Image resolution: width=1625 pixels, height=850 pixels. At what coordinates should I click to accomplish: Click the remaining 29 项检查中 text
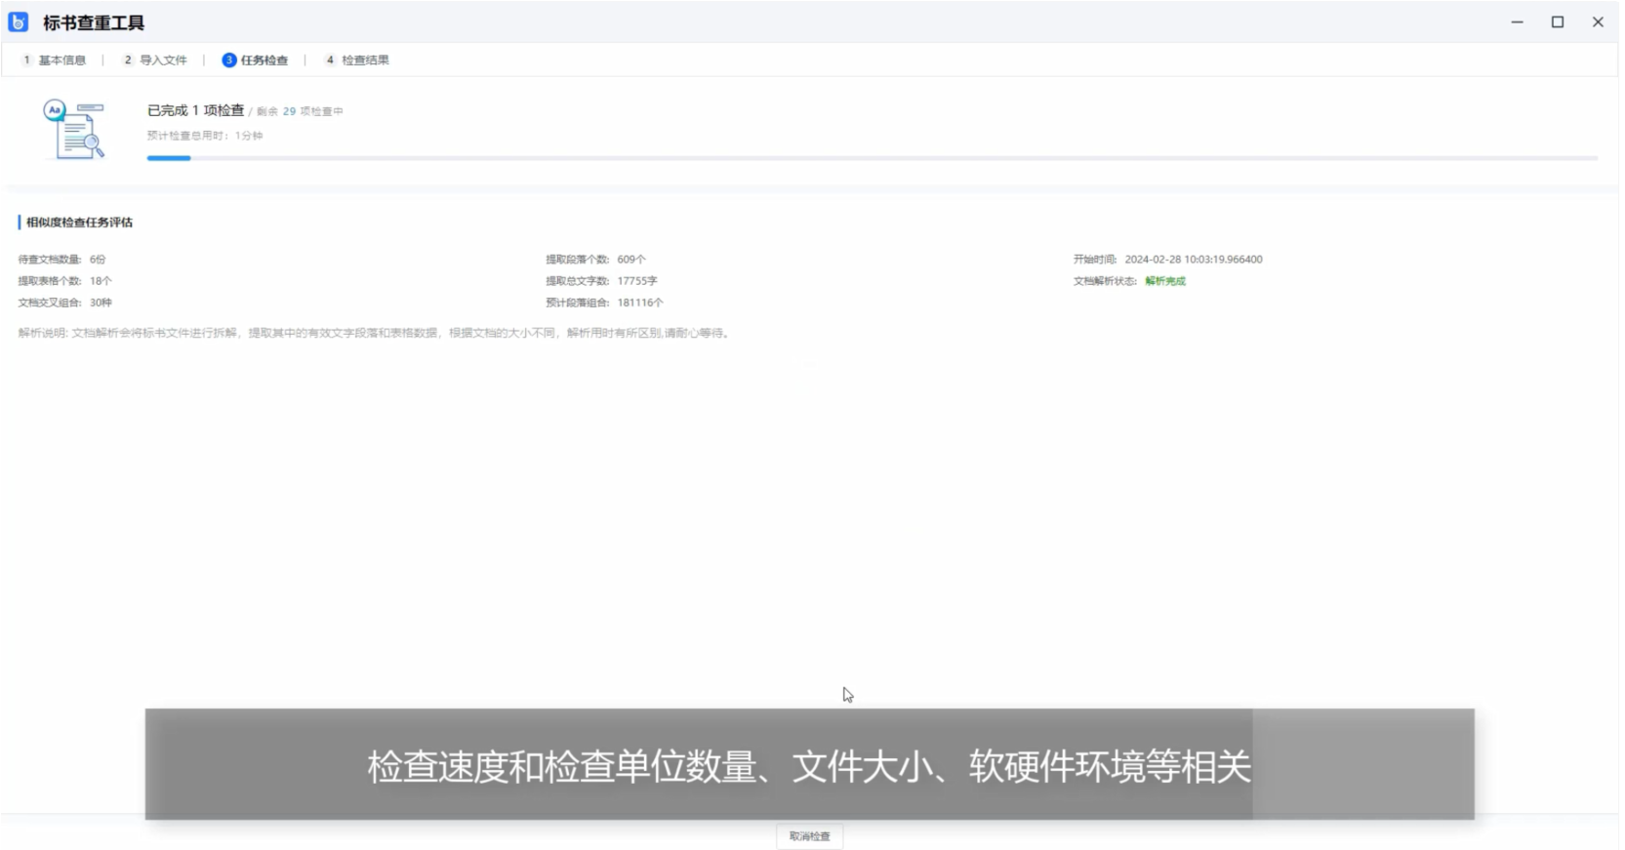click(300, 111)
